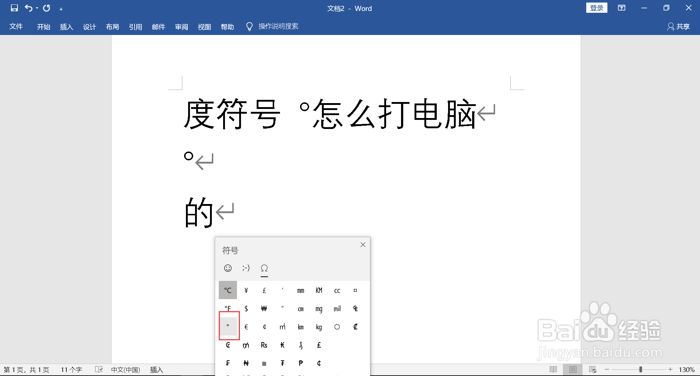Screen dimensions: 700x376
Task: Click the Repeat (redo) icon
Action: click(x=46, y=8)
